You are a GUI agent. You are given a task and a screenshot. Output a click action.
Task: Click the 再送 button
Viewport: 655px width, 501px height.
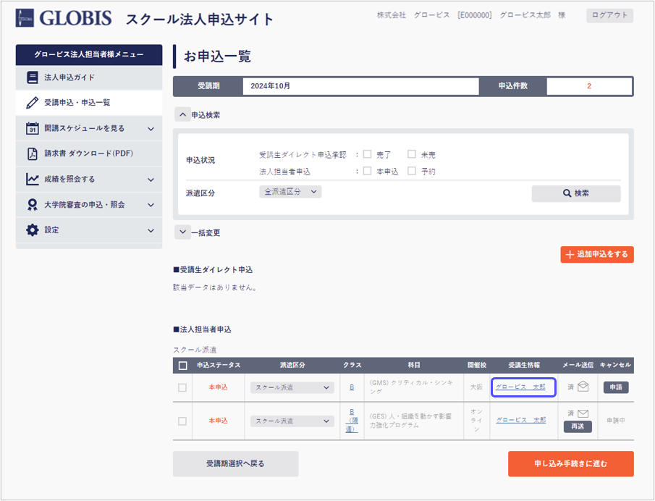click(578, 426)
